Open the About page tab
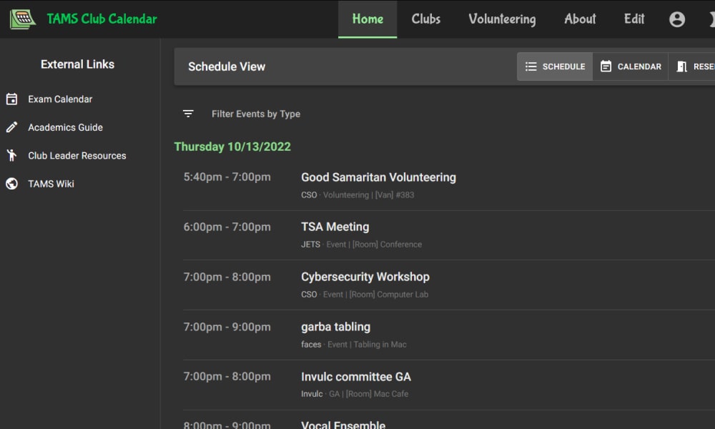715x429 pixels. pos(580,19)
